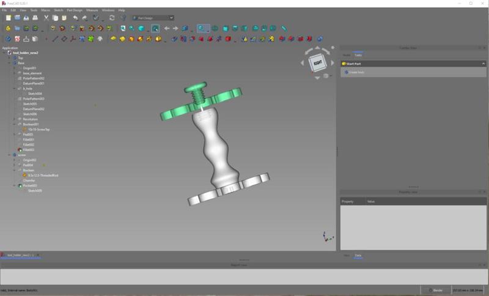
Task: Open the Edit menu
Action: [13, 10]
